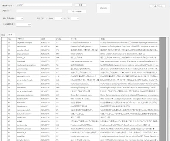Click lead text 'People using ChatGPT like...'

(85, 125)
